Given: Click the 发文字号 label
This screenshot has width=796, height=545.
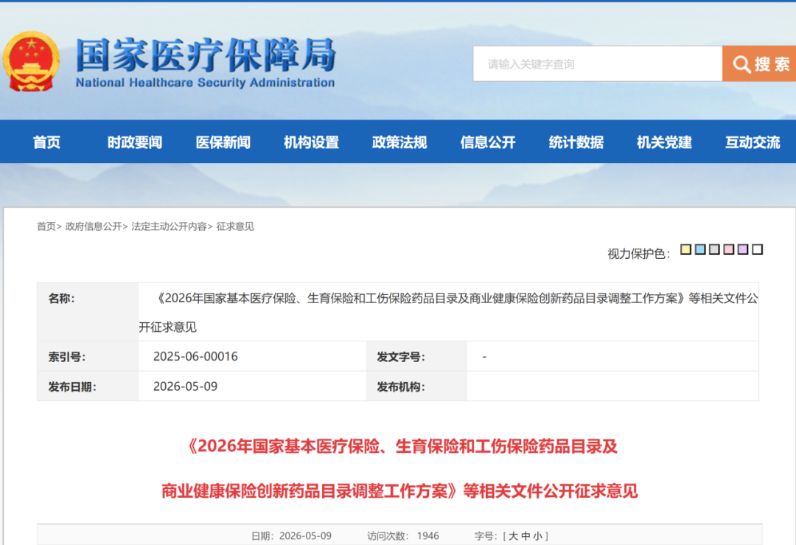Looking at the screenshot, I should (400, 357).
